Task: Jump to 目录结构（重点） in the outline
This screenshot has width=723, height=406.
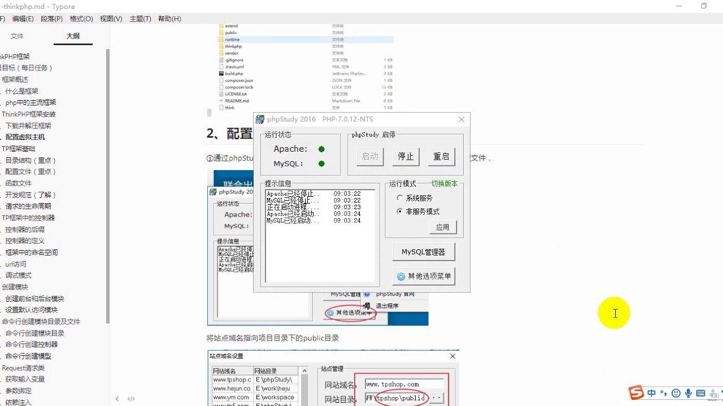Action: [x=31, y=160]
